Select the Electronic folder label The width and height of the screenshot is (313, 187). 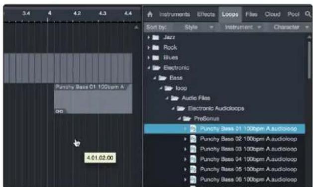click(x=176, y=68)
